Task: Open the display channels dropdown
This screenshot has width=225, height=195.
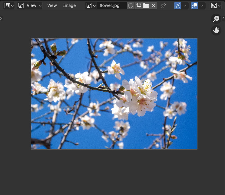Action: click(216, 6)
